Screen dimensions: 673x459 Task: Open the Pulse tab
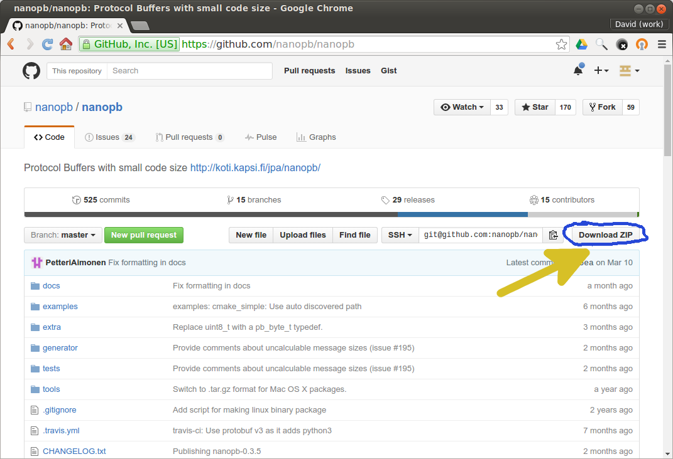[x=261, y=137]
